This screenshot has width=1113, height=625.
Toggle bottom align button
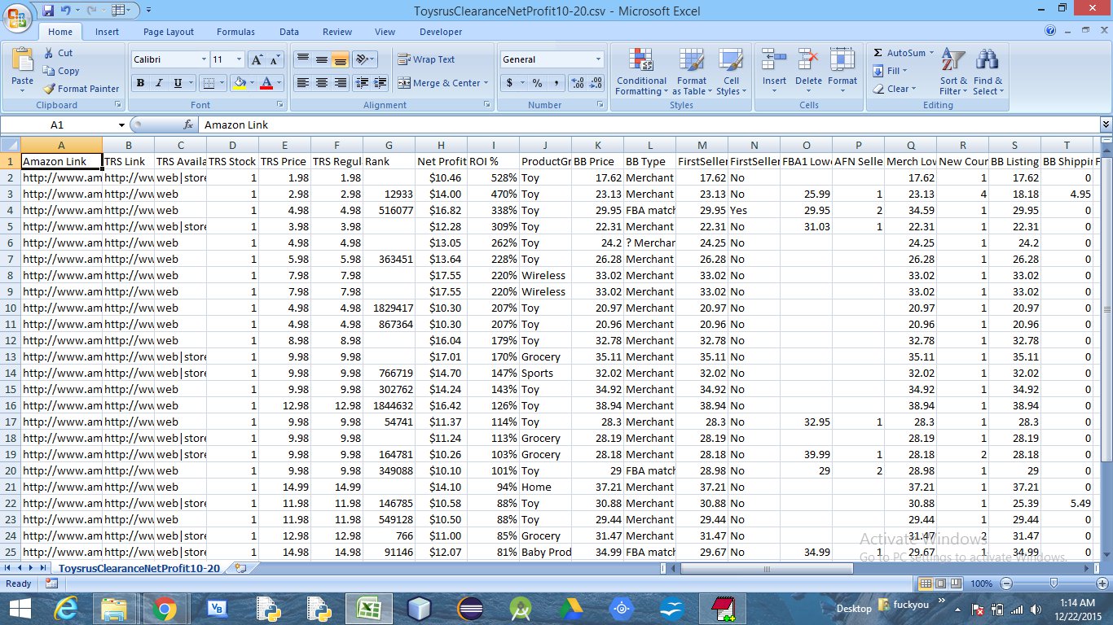pos(340,59)
